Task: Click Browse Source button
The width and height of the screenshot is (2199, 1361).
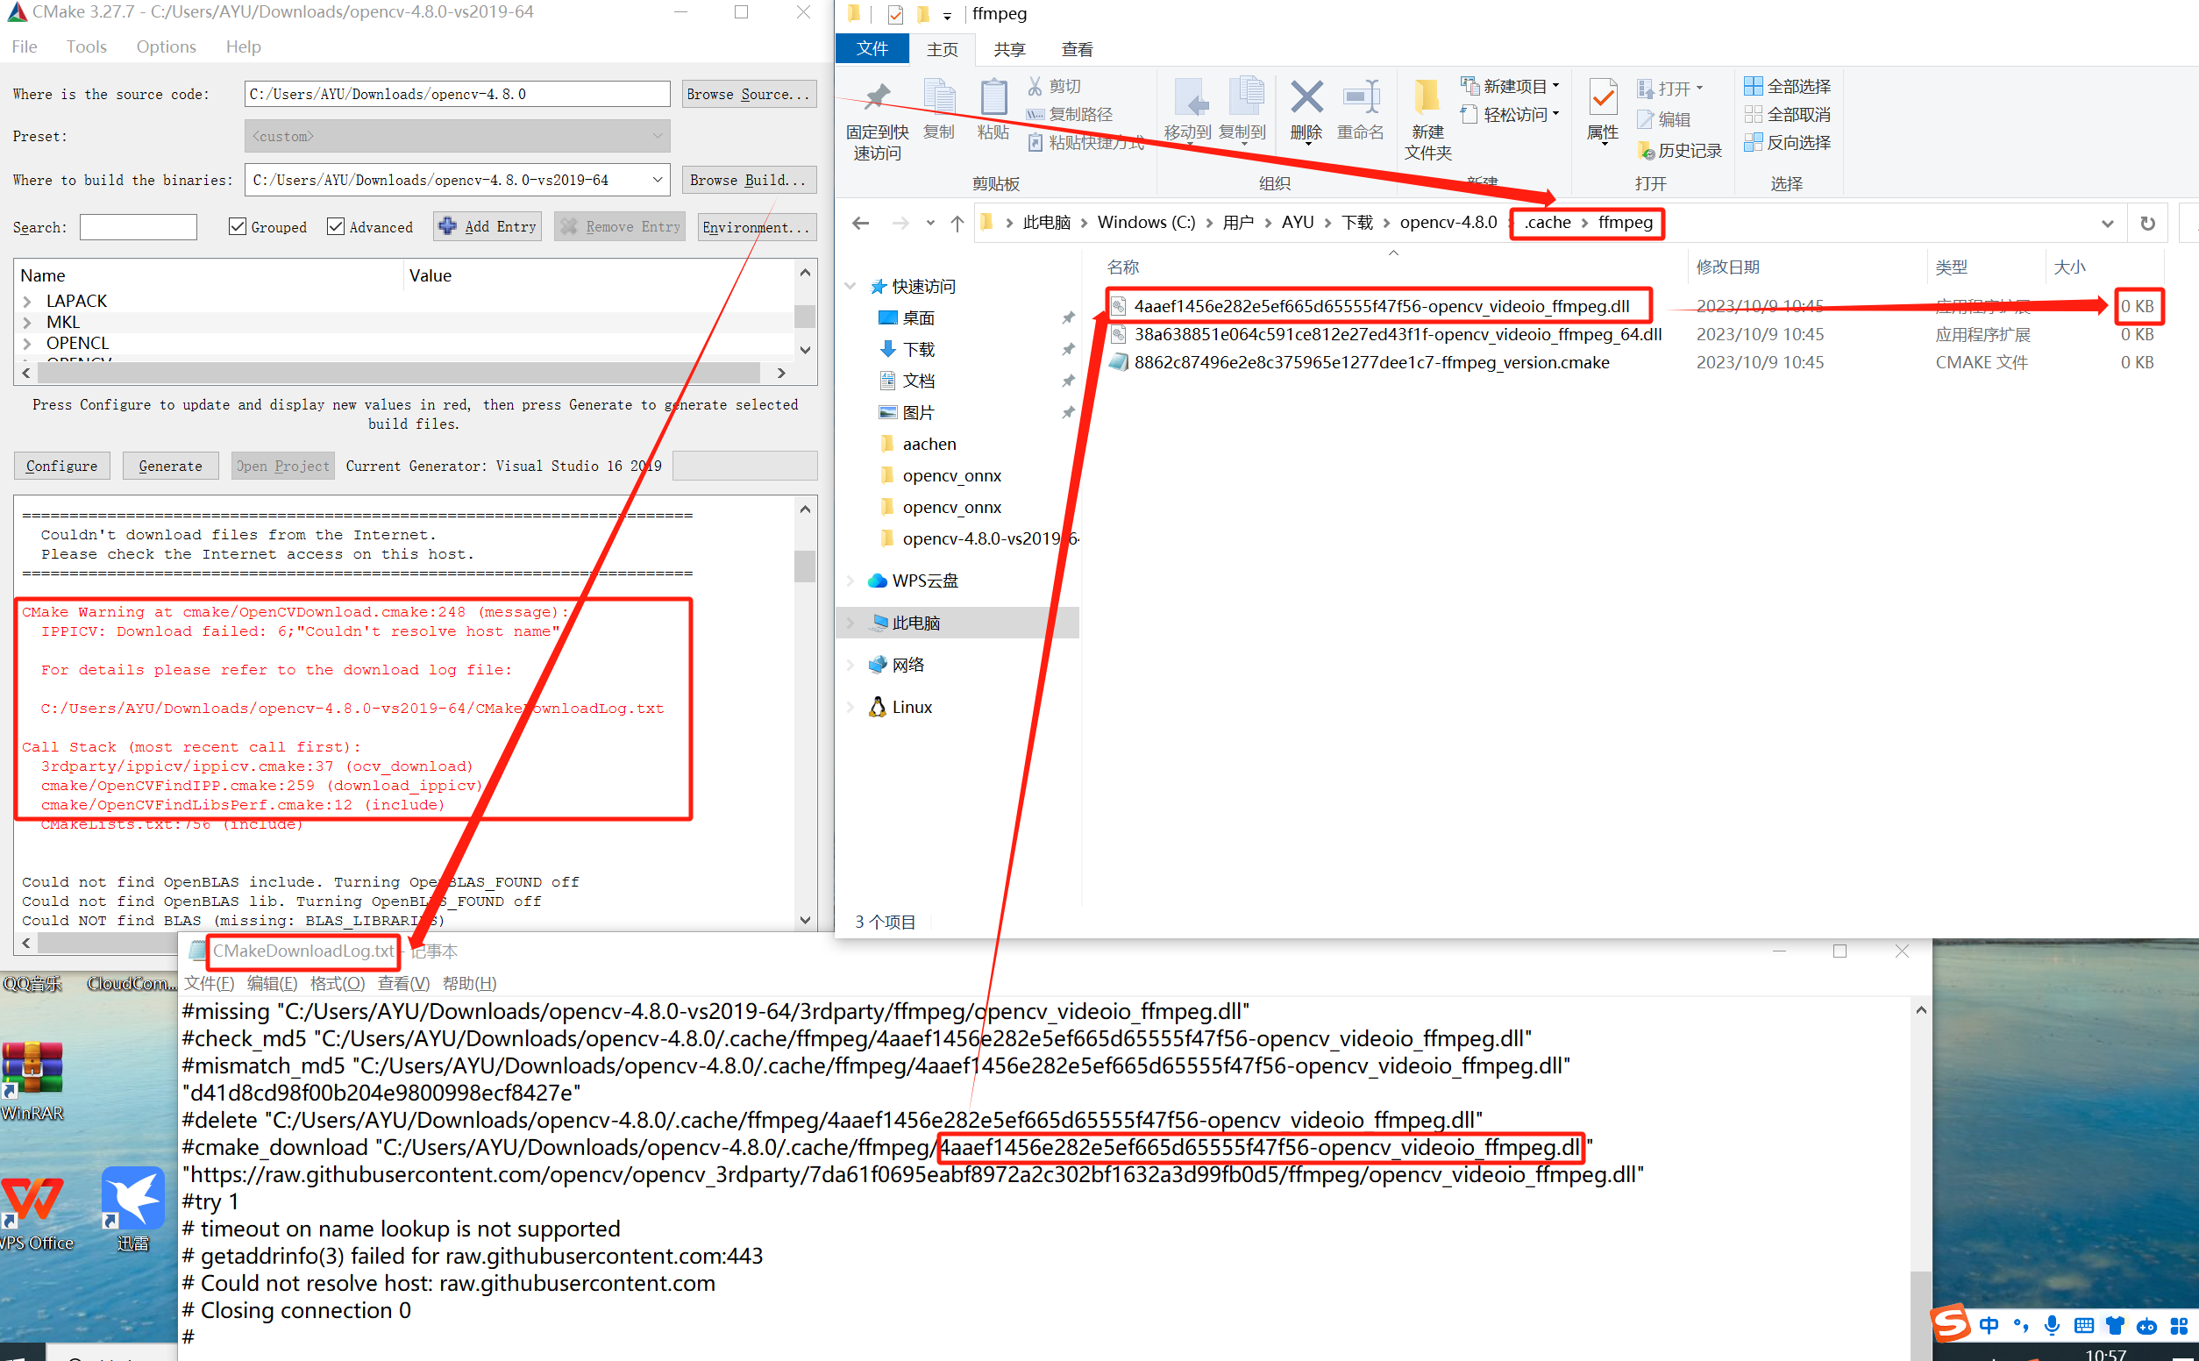Action: pyautogui.click(x=749, y=94)
